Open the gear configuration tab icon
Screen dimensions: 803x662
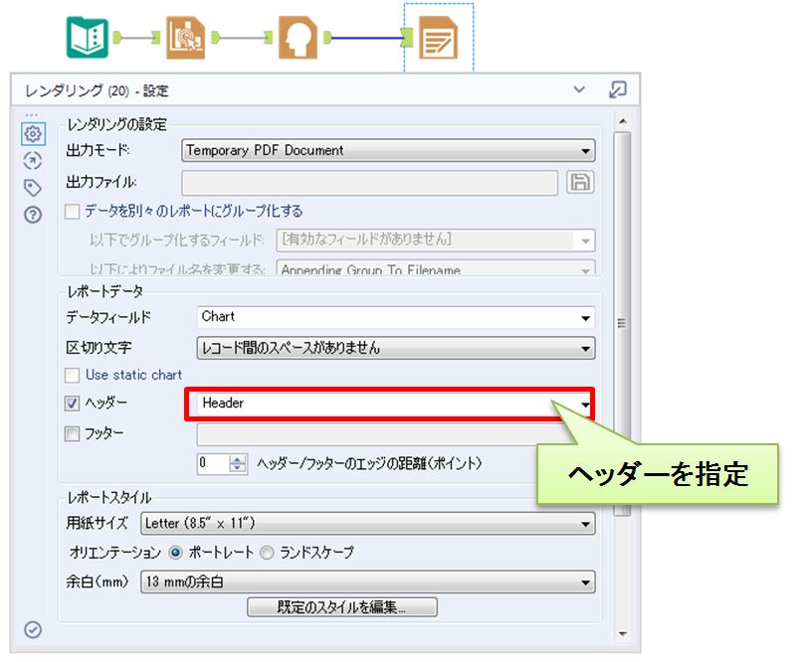33,133
